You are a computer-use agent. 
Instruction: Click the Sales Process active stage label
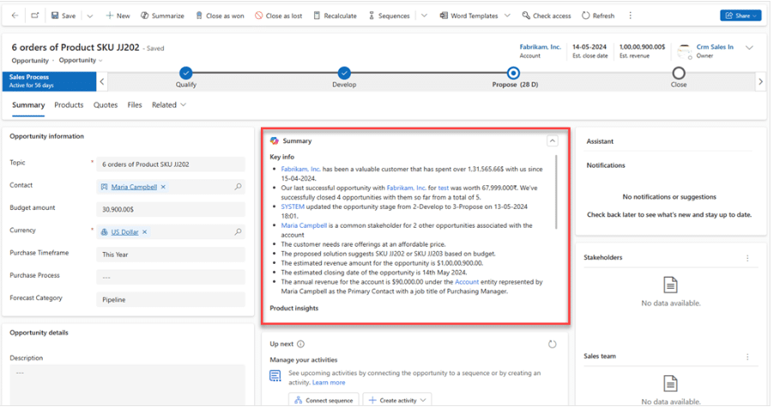[x=49, y=81]
